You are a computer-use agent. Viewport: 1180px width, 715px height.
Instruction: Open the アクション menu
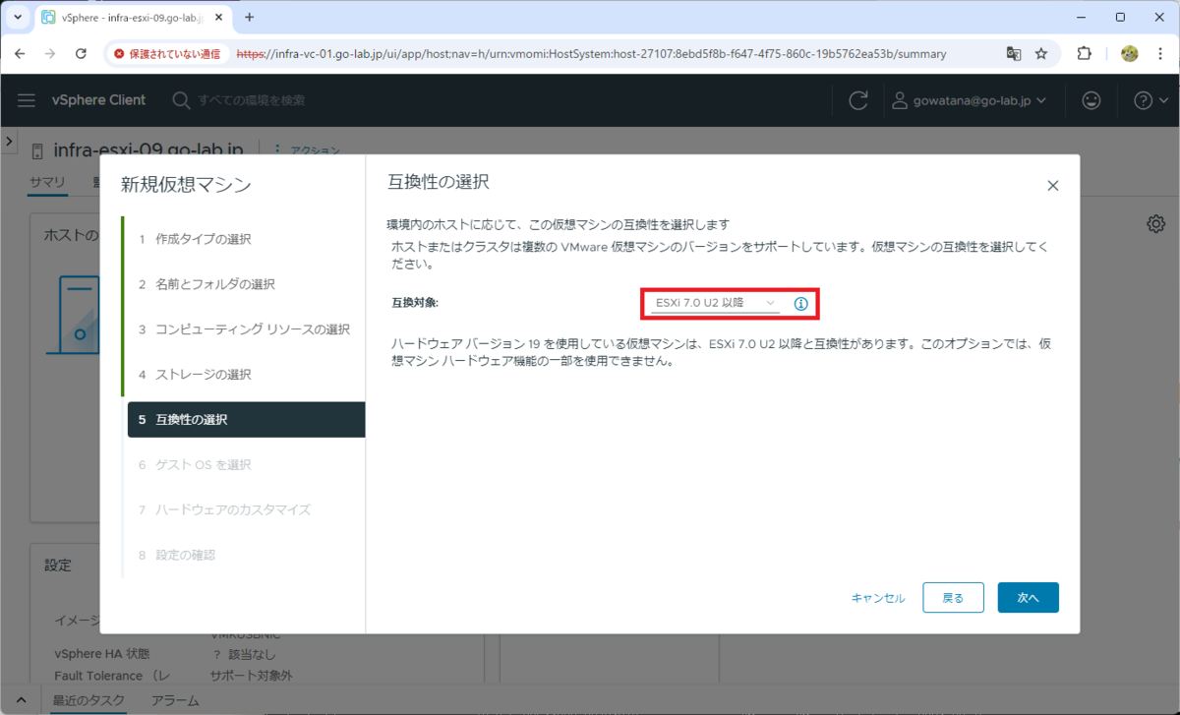coord(307,150)
